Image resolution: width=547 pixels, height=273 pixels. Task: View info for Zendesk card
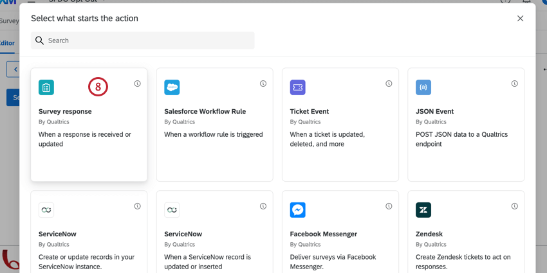[x=515, y=206]
